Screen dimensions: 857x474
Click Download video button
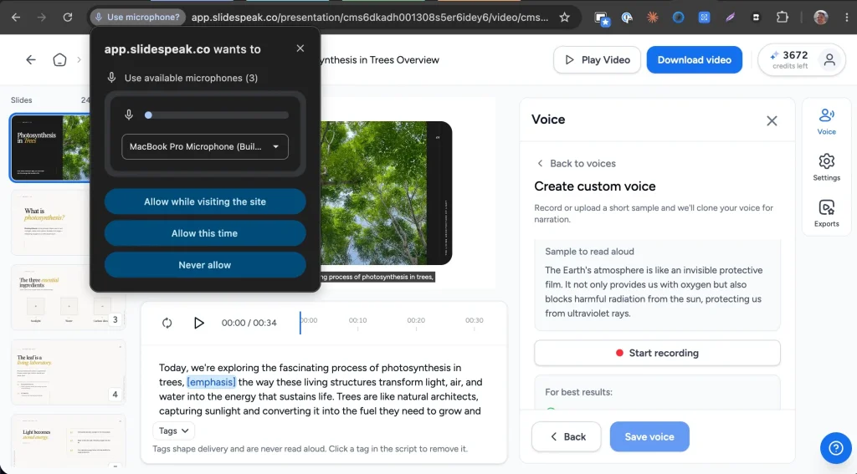click(x=694, y=60)
